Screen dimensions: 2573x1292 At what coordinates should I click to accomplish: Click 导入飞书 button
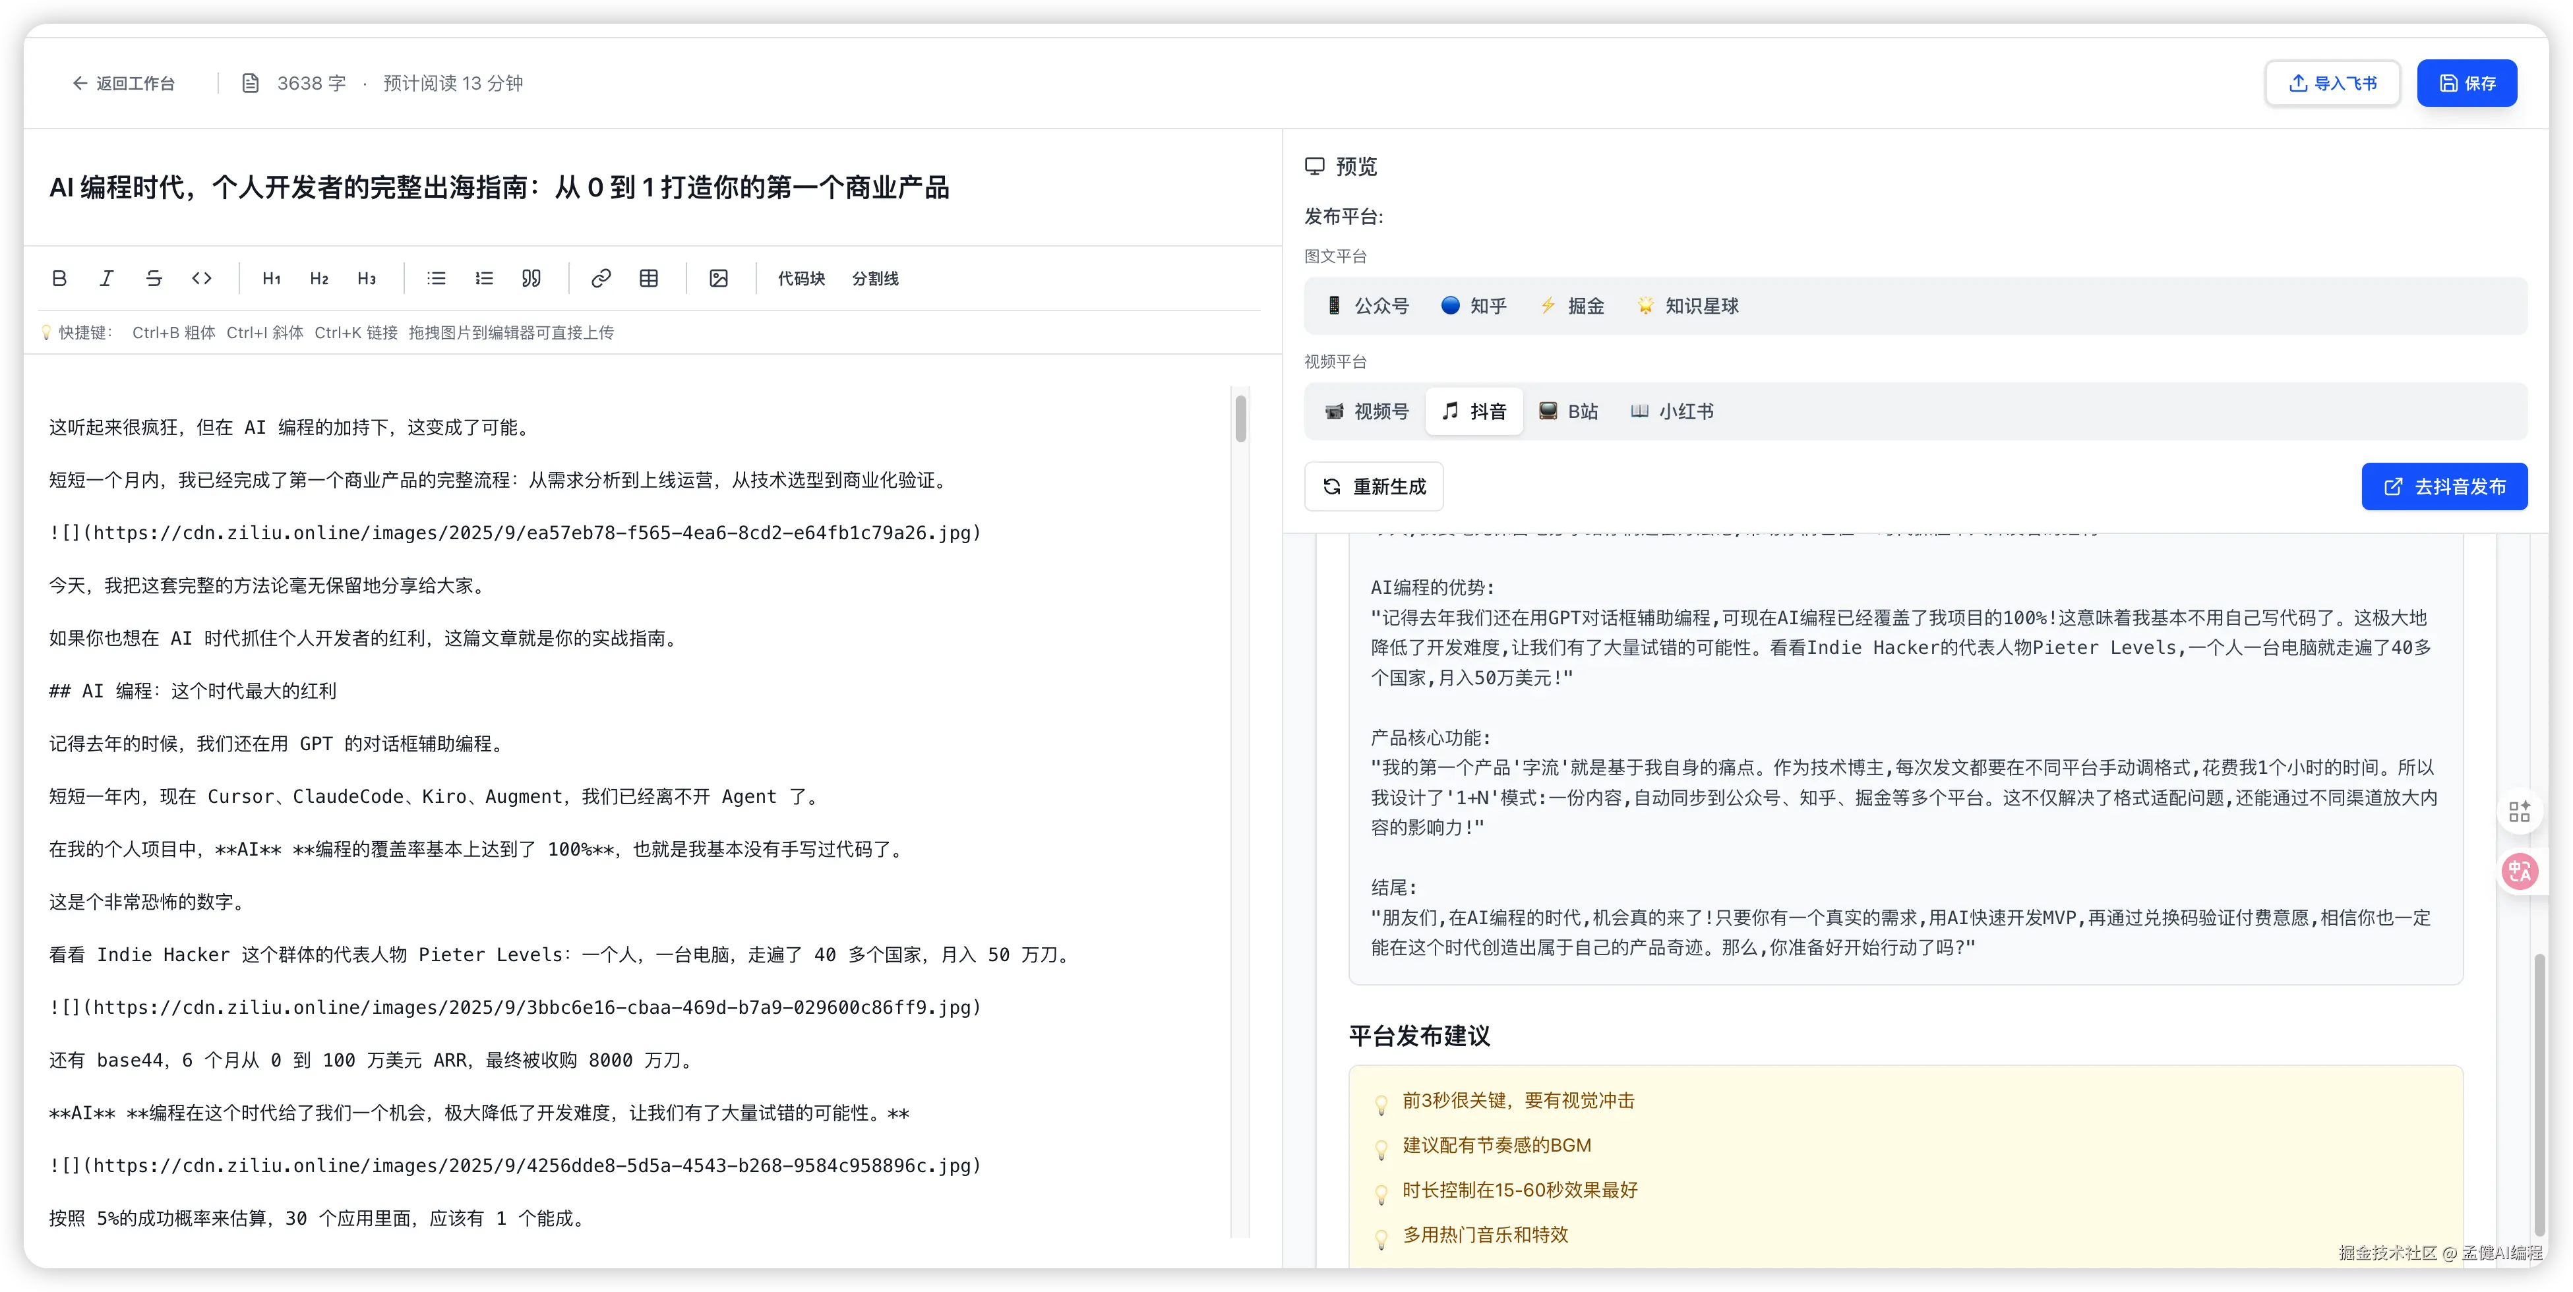coord(2332,83)
